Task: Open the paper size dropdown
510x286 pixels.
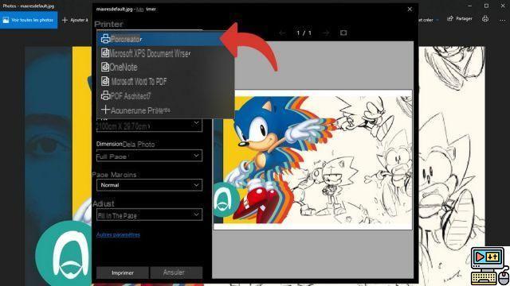Action: [x=149, y=126]
